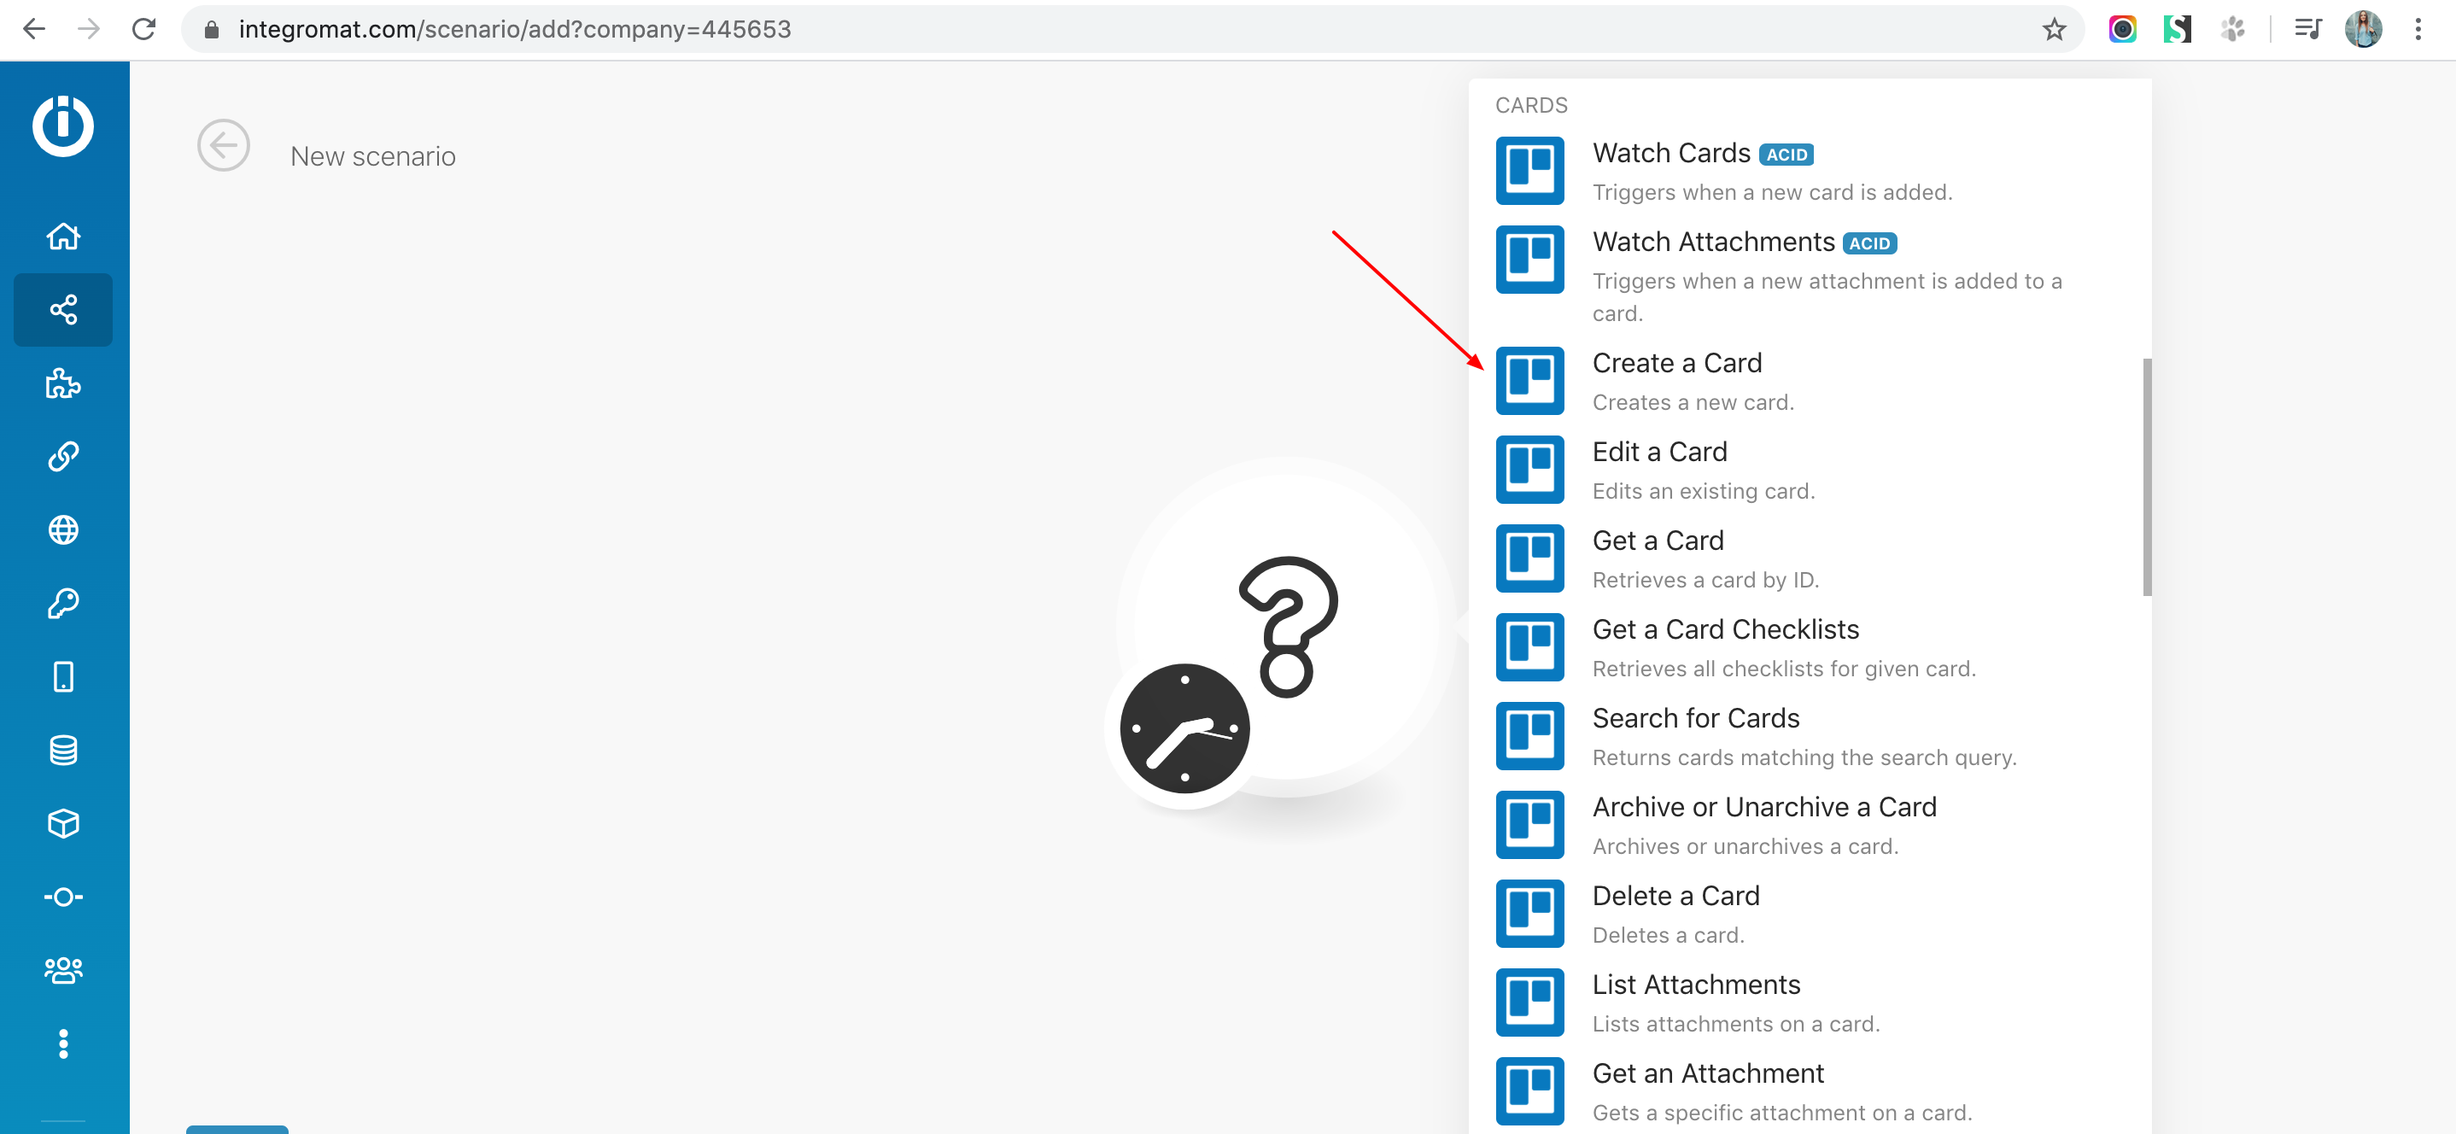Image resolution: width=2456 pixels, height=1134 pixels.
Task: Open the Home icon in the sidebar
Action: 63,236
